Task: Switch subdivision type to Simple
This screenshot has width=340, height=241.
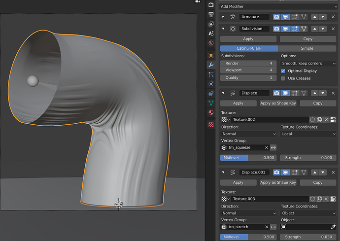Action: (307, 48)
